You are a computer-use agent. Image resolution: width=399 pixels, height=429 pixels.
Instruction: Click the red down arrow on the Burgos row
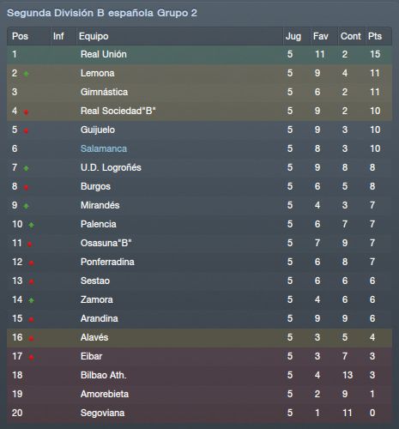[26, 188]
